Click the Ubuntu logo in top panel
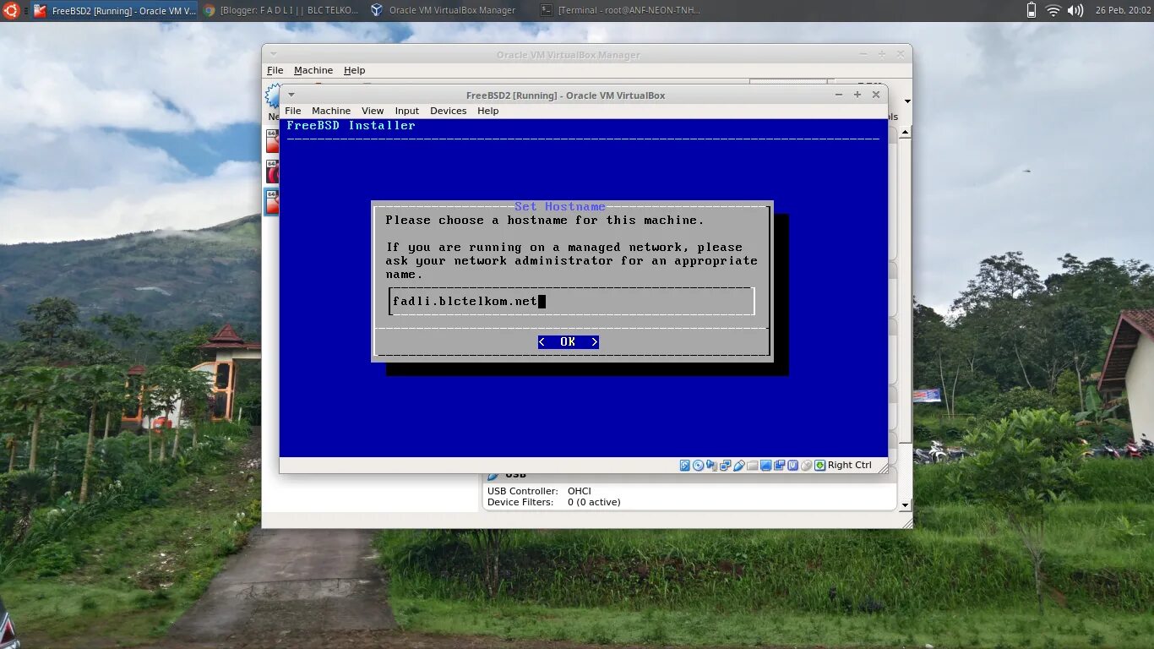Viewport: 1154px width, 649px height. [10, 10]
